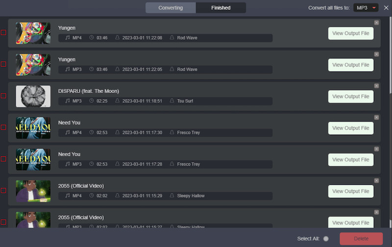The image size is (392, 247).
Task: Switch to the Converting tab
Action: [x=171, y=8]
